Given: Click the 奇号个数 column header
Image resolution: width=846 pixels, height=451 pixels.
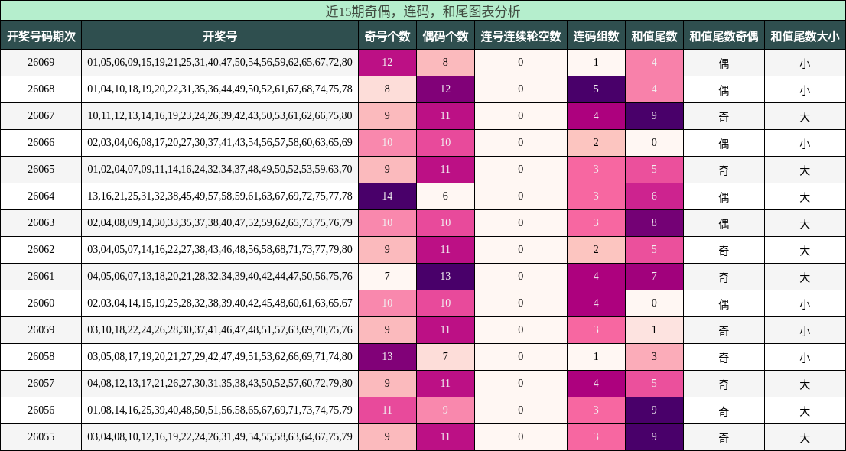Looking at the screenshot, I should tap(387, 34).
